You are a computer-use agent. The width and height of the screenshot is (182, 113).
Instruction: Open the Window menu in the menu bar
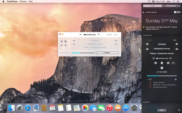click(x=23, y=1)
